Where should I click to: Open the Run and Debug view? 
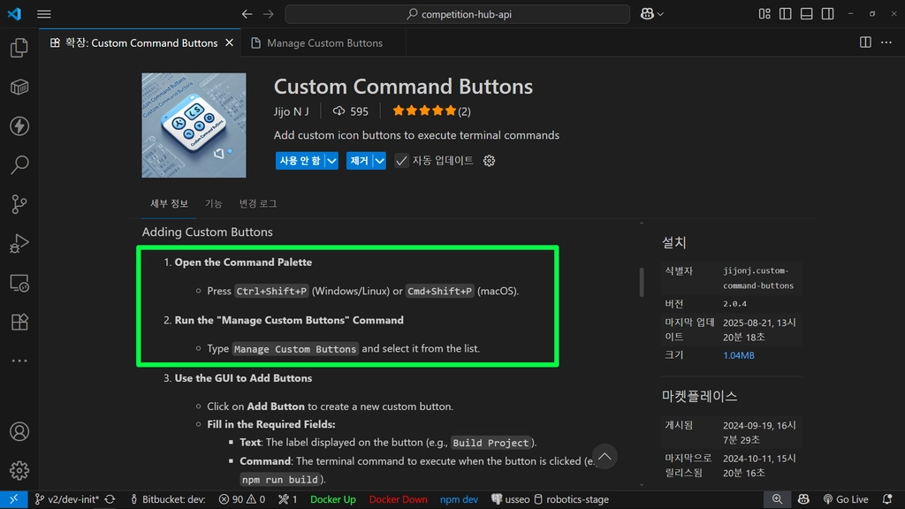pyautogui.click(x=19, y=244)
